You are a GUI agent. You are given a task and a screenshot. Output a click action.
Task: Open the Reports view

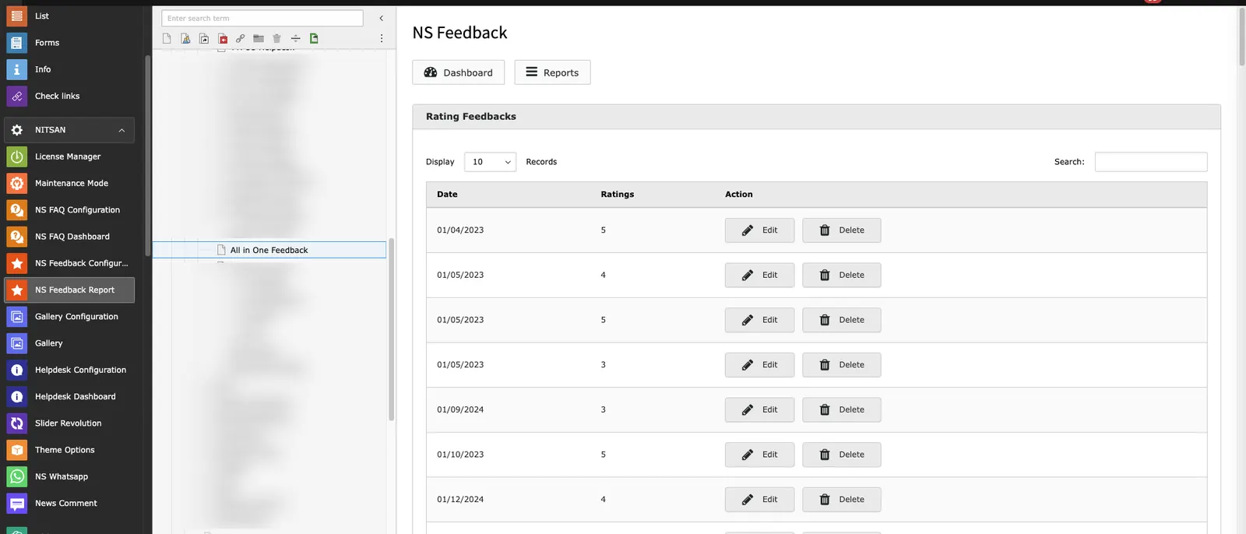(x=552, y=72)
